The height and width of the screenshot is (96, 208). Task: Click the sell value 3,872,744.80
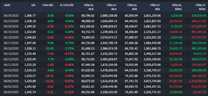(x=152, y=81)
